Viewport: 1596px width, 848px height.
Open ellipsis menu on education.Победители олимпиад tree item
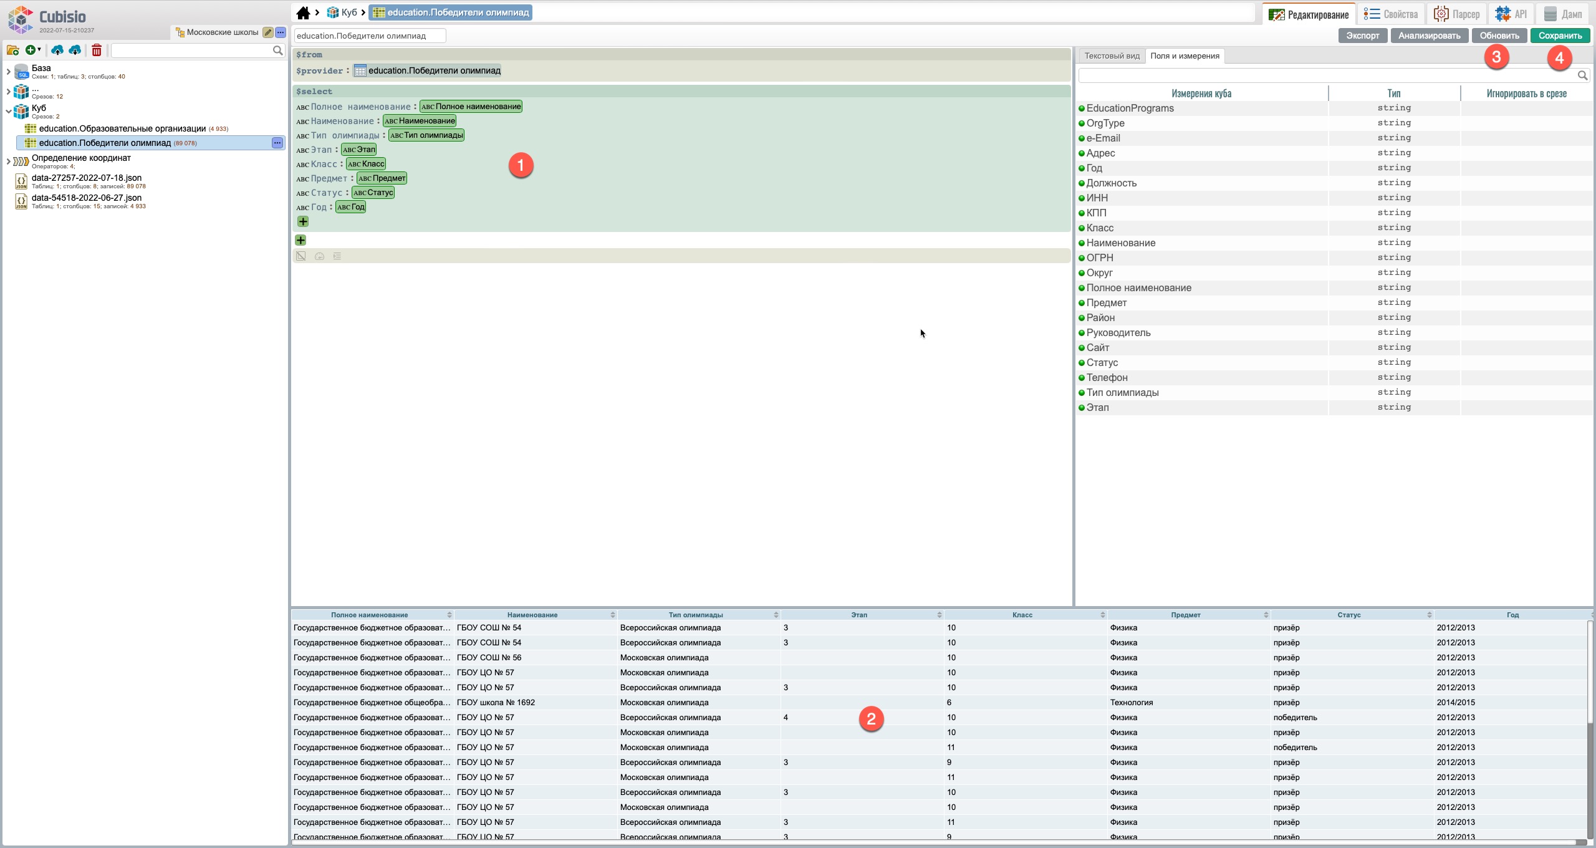click(x=277, y=143)
